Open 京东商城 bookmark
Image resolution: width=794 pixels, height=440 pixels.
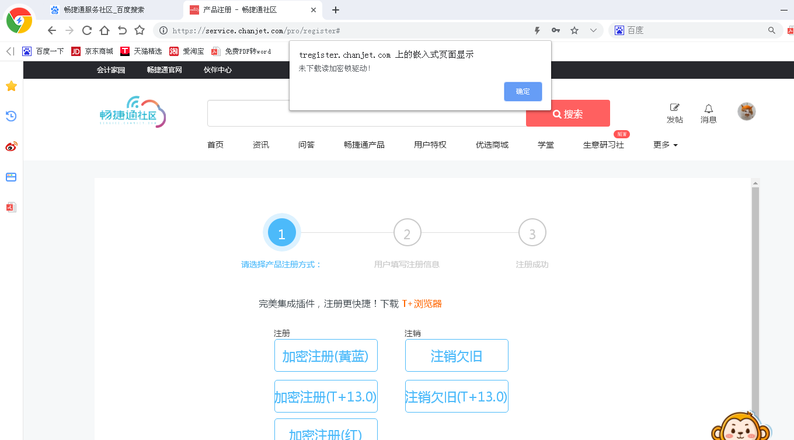tap(92, 51)
